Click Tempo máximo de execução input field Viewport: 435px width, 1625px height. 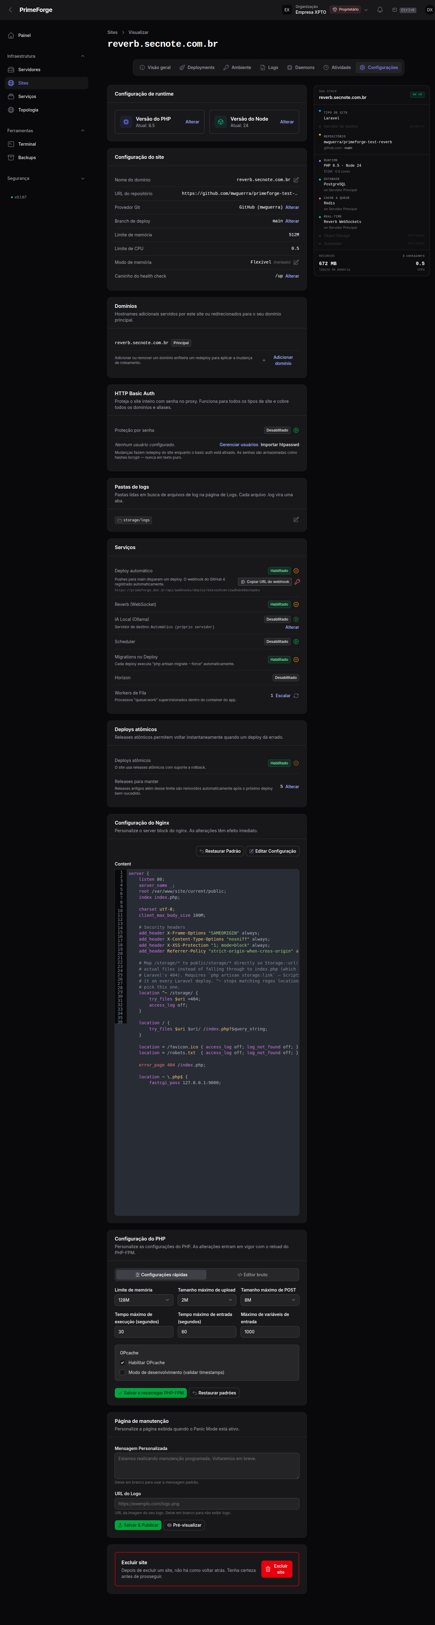(x=144, y=1332)
